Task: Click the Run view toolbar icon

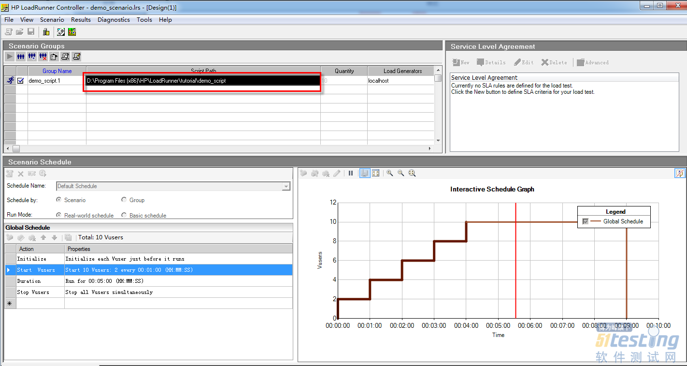Action: coord(72,32)
